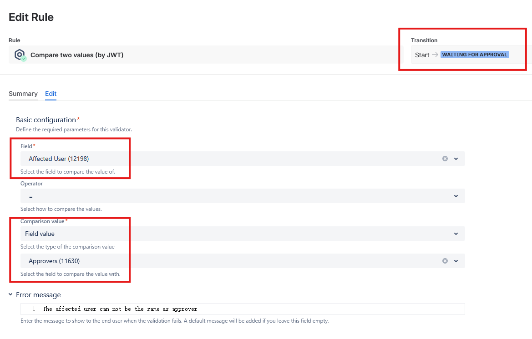
Task: Click the "Enter the message to show" help text
Action: 174,321
